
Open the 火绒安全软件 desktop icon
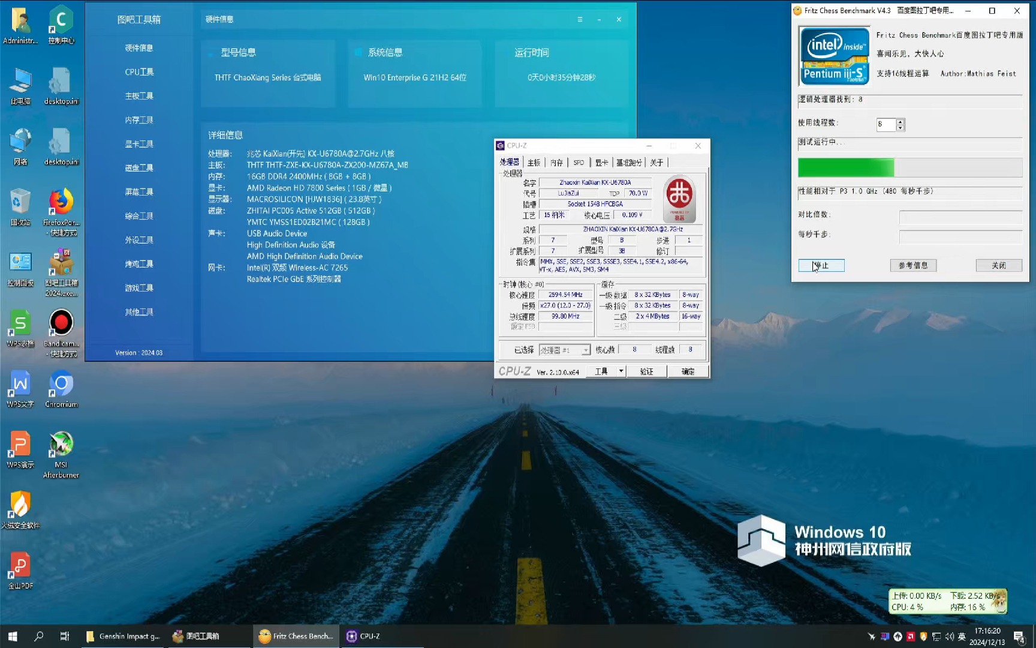20,511
